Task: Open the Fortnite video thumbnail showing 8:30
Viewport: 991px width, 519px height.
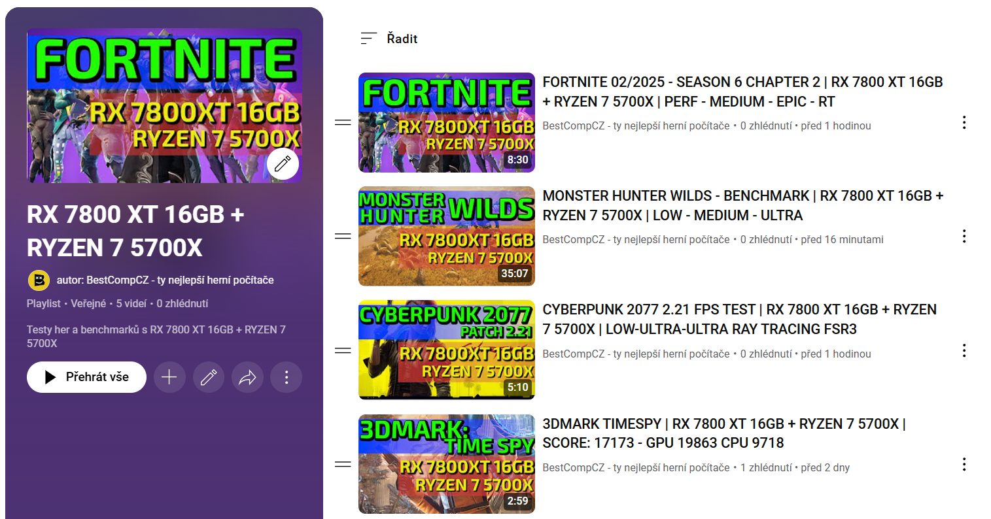Action: click(x=447, y=122)
